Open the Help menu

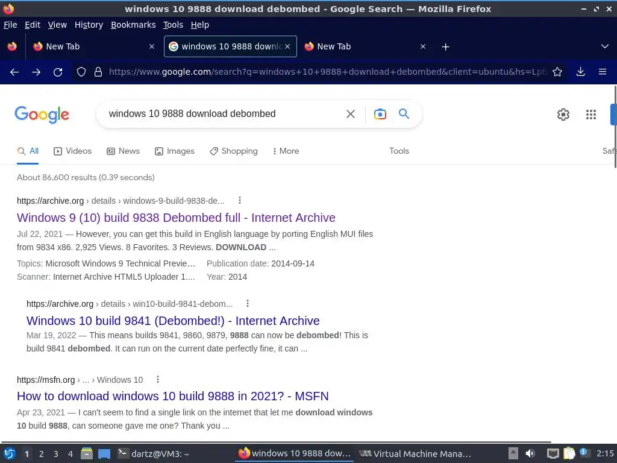tap(200, 25)
